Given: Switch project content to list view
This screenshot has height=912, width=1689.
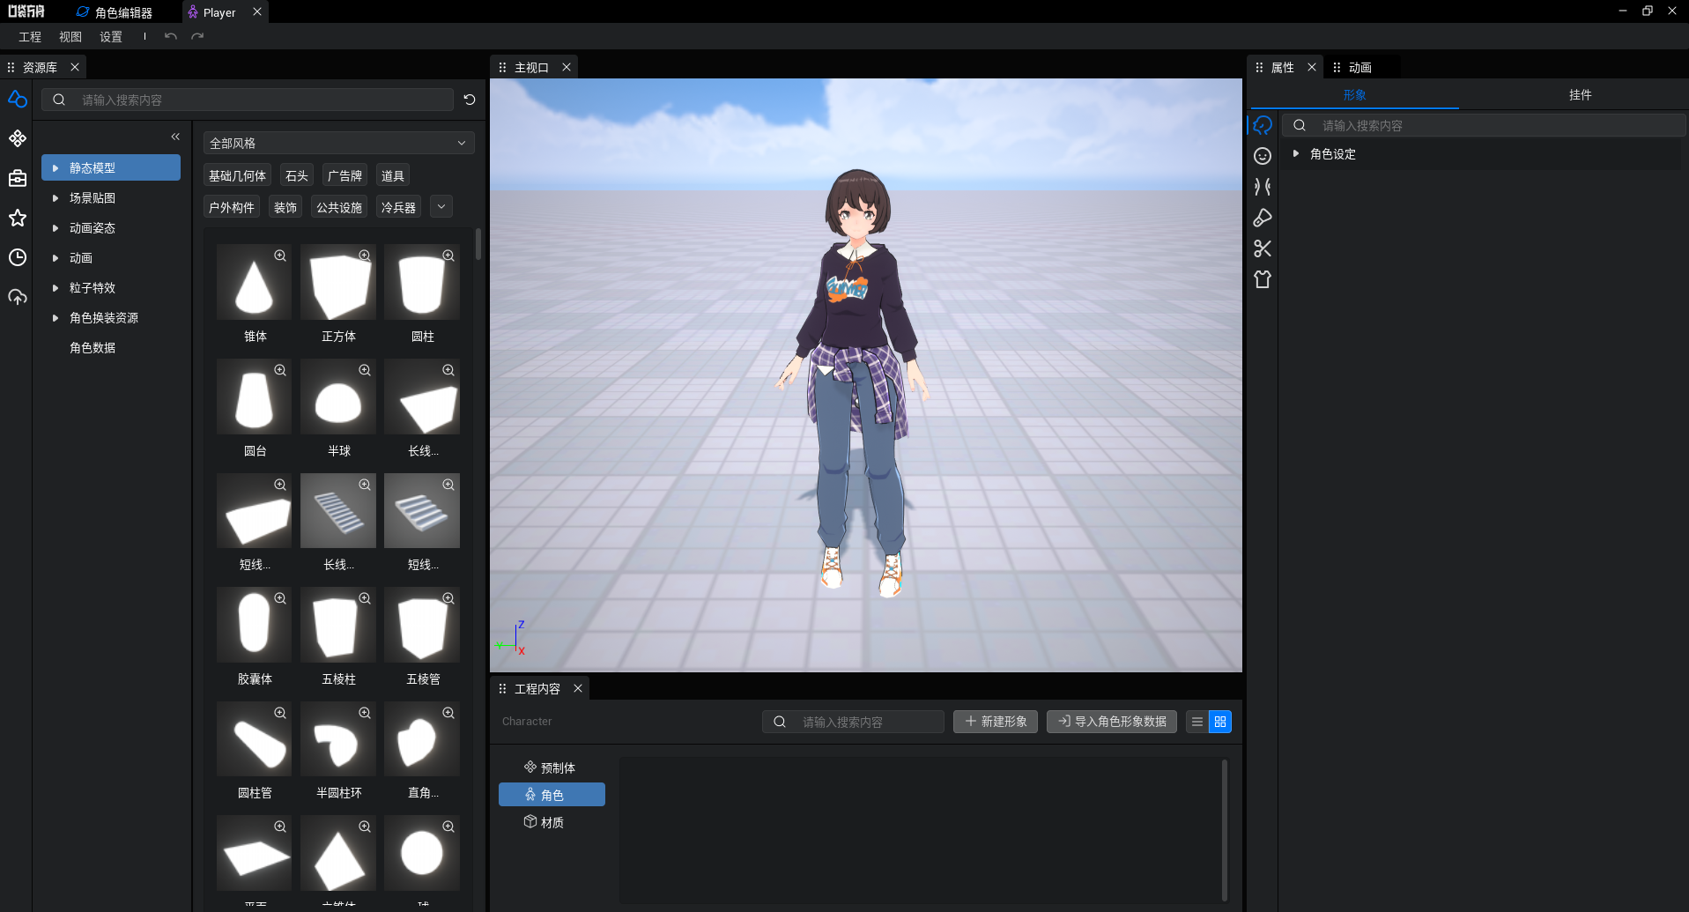Looking at the screenshot, I should point(1197,722).
